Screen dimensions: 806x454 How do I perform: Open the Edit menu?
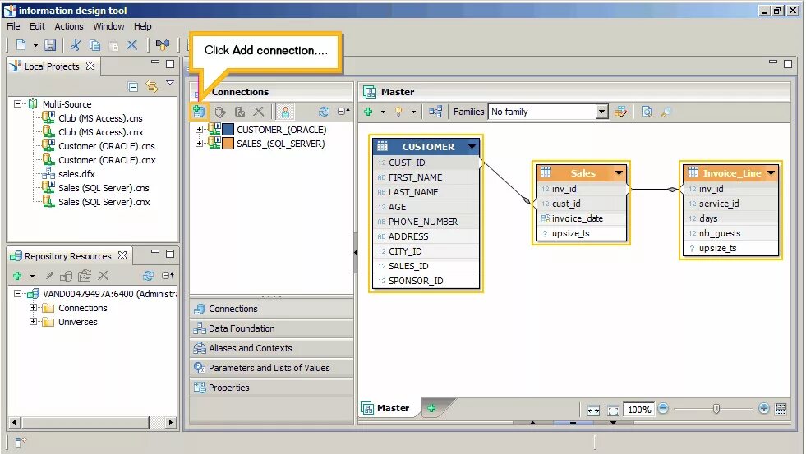coord(37,26)
